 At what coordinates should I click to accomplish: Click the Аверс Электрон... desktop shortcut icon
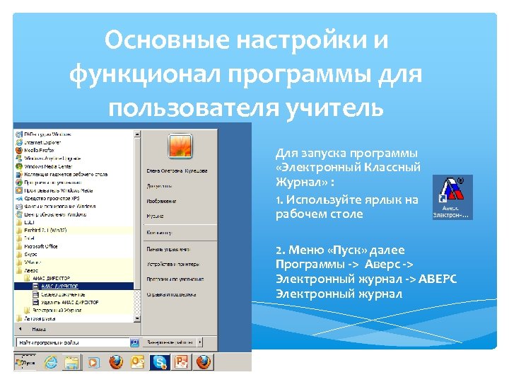click(452, 197)
